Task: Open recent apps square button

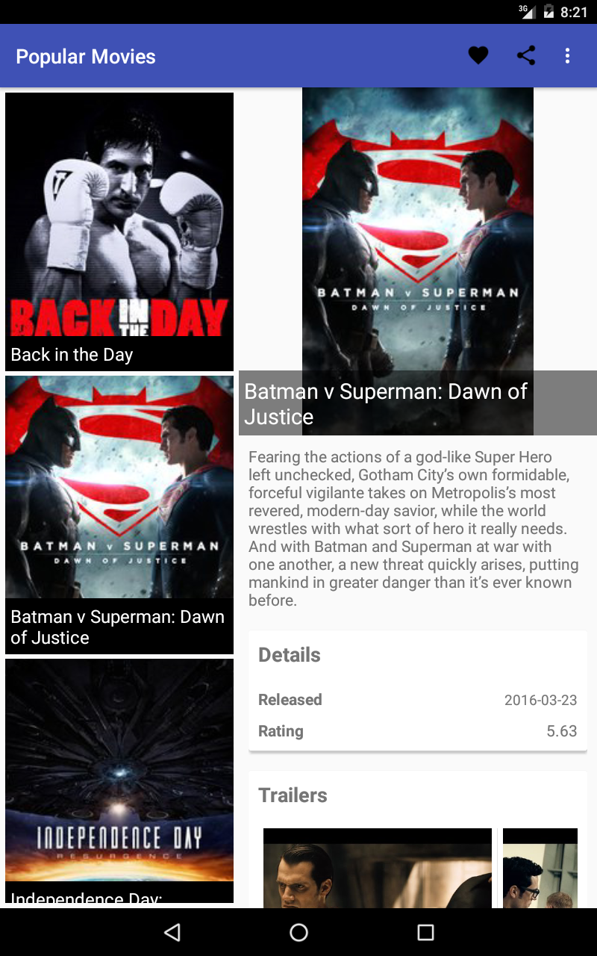Action: point(425,932)
